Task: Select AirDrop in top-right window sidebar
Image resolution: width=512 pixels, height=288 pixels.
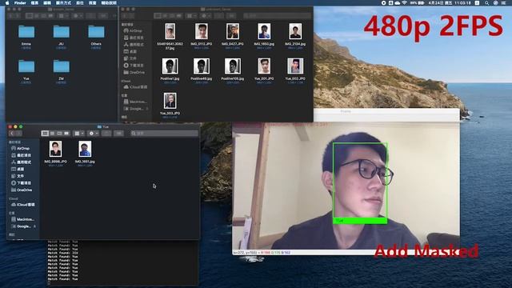Action: click(133, 30)
